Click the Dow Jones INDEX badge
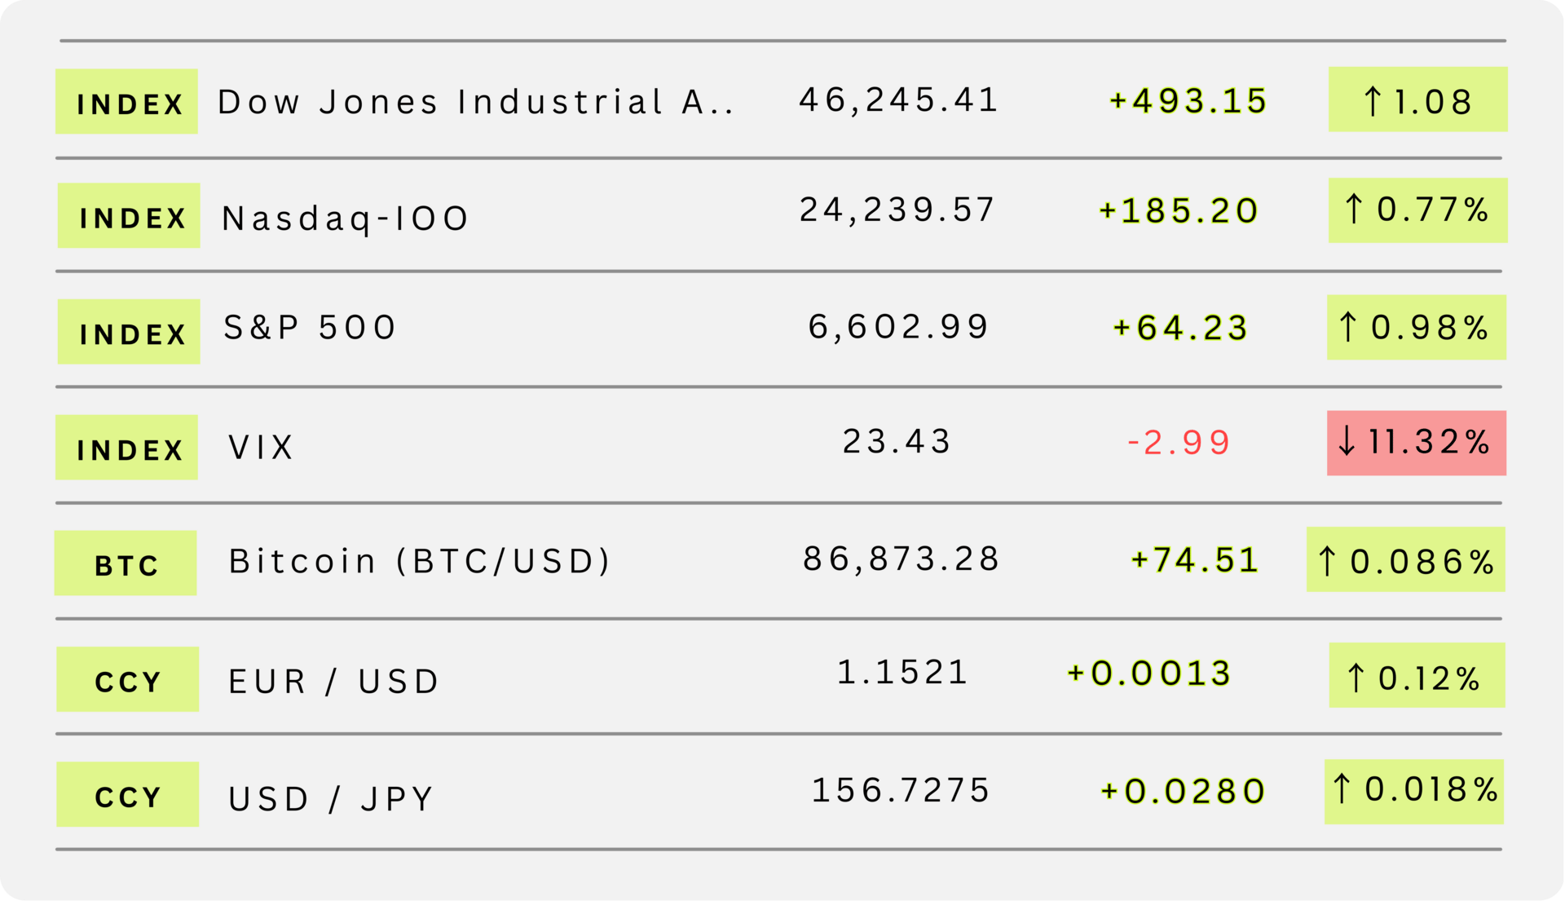The width and height of the screenshot is (1565, 901). point(126,101)
